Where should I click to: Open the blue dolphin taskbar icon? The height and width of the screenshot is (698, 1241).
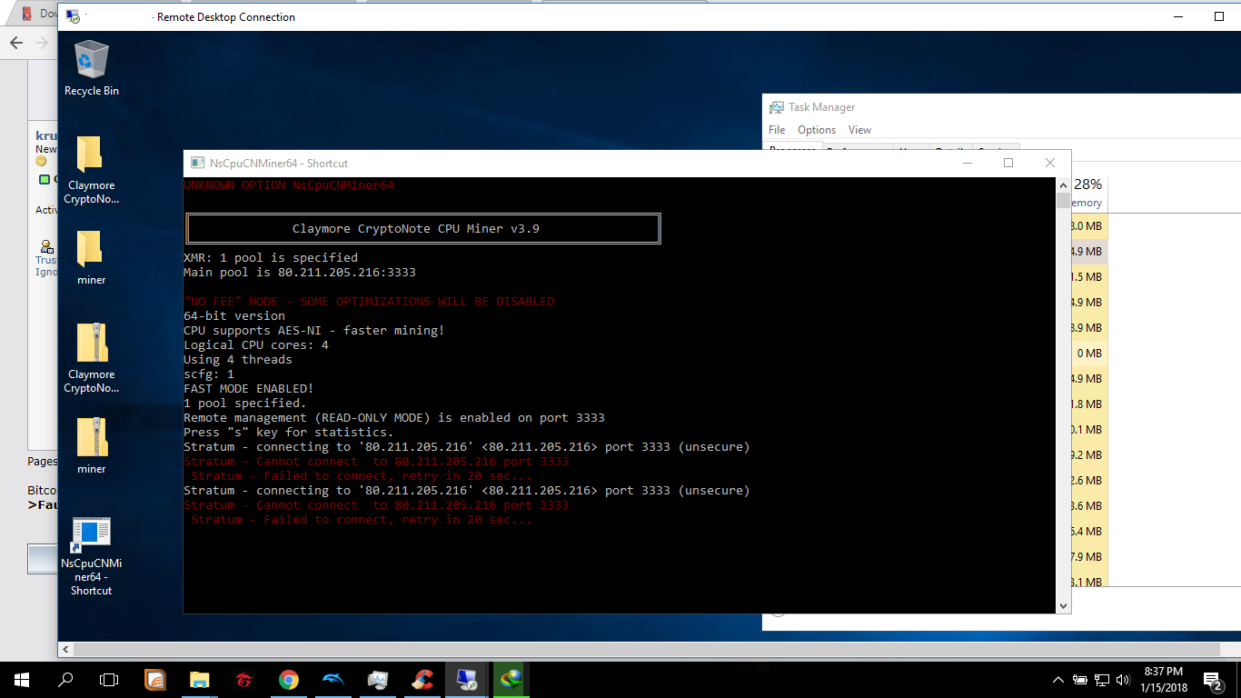pos(333,679)
